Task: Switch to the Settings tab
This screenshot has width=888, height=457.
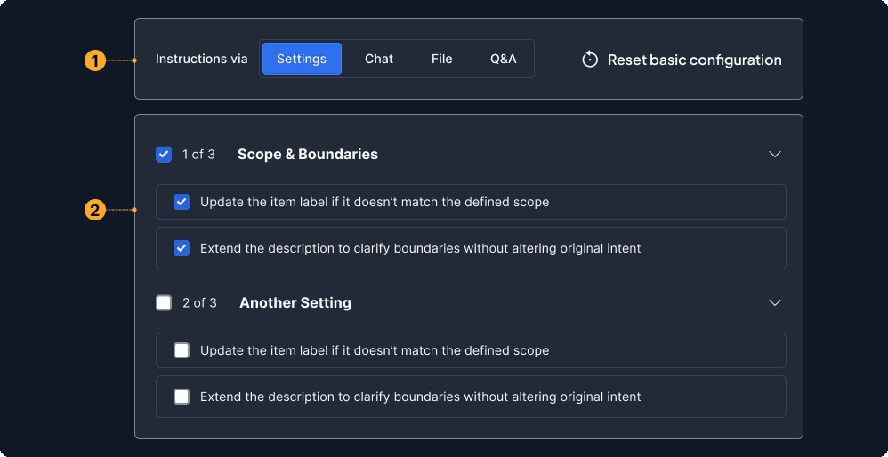Action: tap(302, 59)
